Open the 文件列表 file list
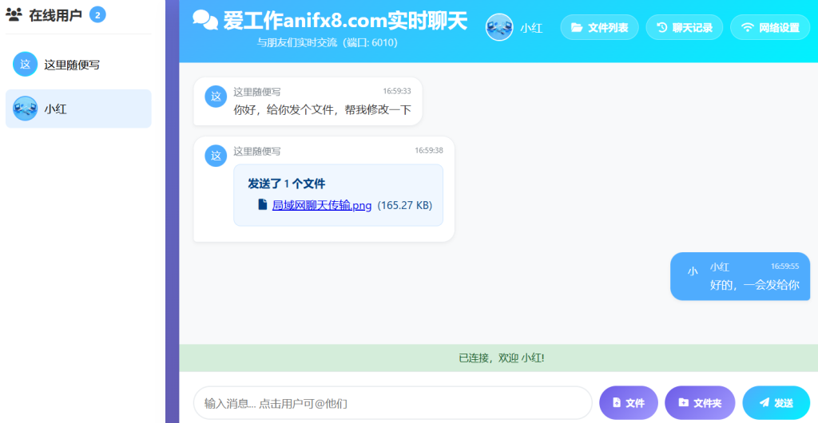 (599, 28)
